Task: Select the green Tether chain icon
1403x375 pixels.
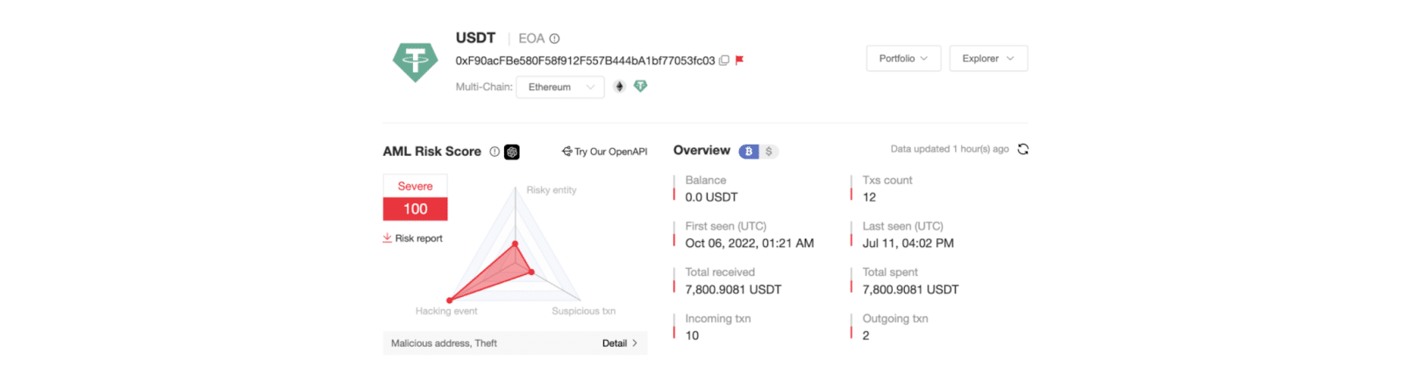Action: pos(640,86)
